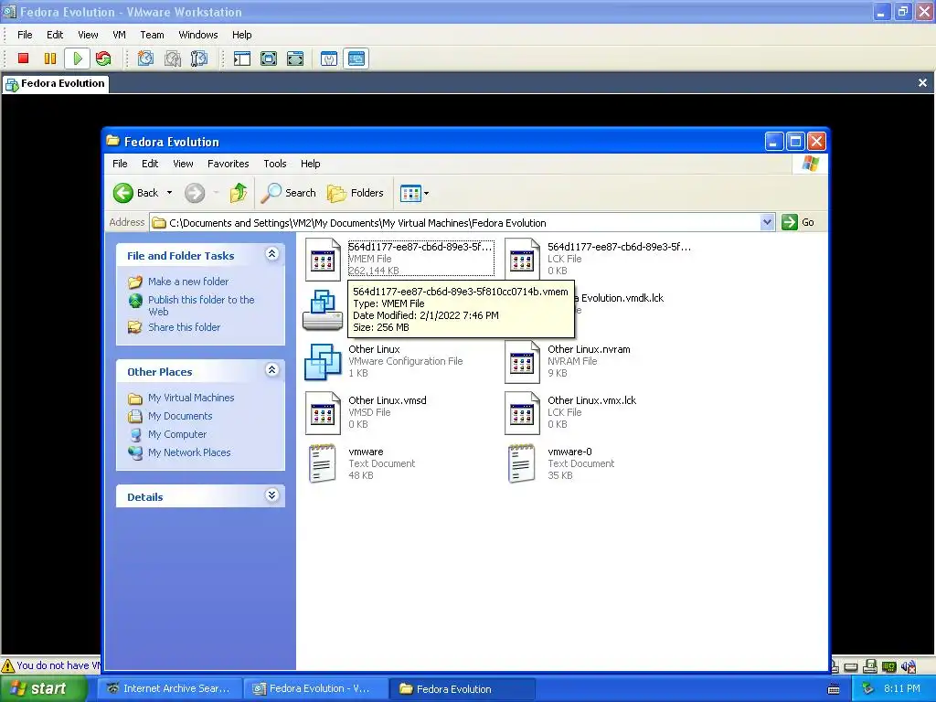936x702 pixels.
Task: Click the Go button
Action: click(x=798, y=222)
